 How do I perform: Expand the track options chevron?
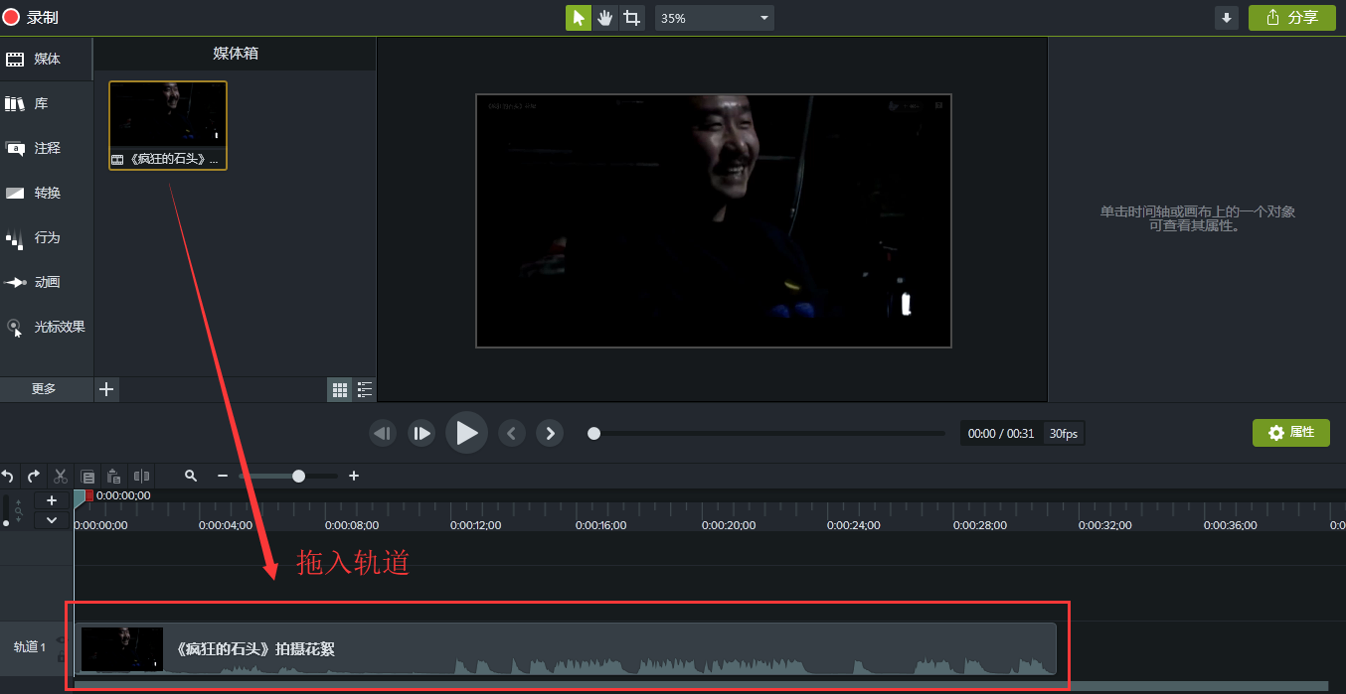pyautogui.click(x=52, y=520)
